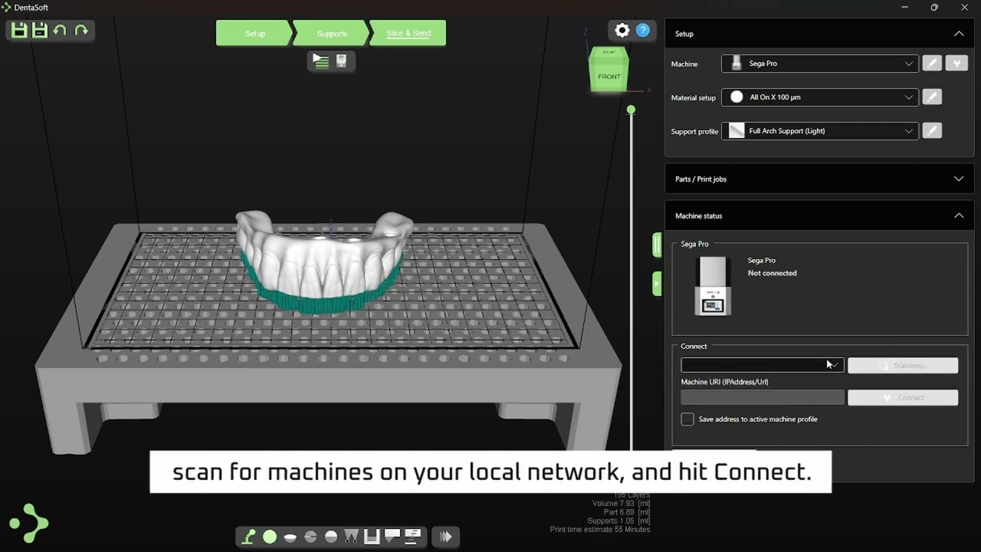Click the Scanning button

click(903, 366)
